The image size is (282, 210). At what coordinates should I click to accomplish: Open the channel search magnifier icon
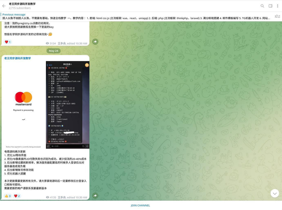tap(262, 6)
